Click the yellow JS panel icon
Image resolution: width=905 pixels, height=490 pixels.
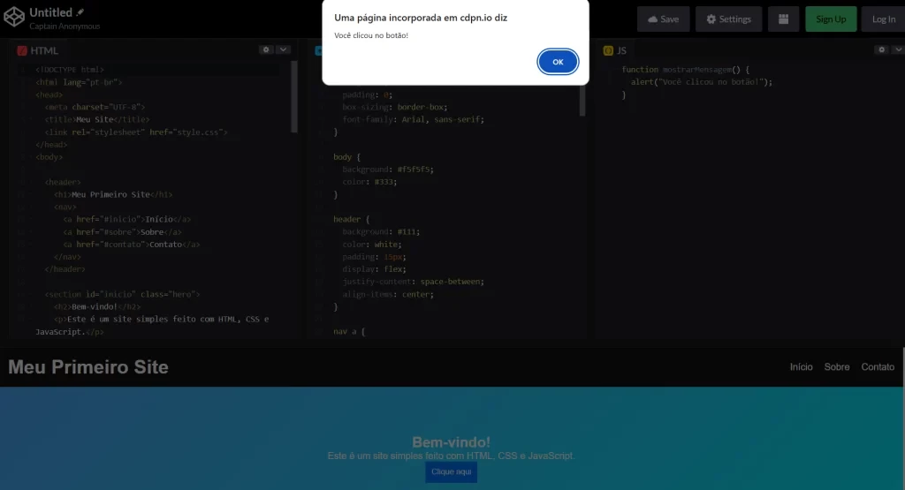608,50
